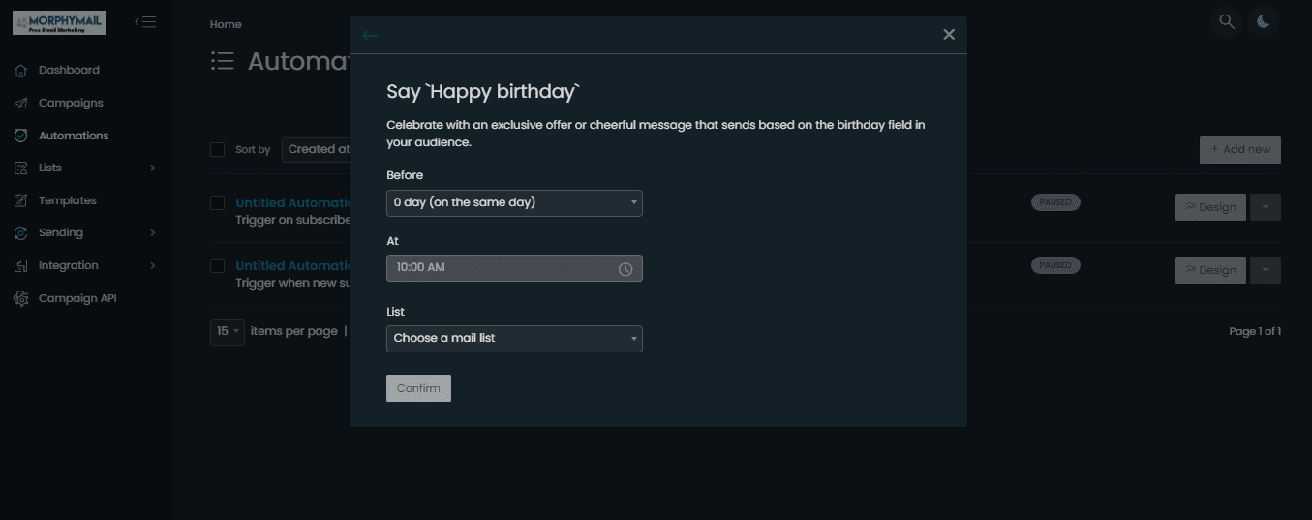Click the clock icon in the time field
Image resolution: width=1312 pixels, height=520 pixels.
[x=625, y=268]
